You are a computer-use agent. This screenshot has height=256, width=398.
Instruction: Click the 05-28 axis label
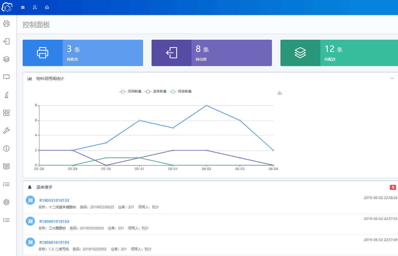tap(39, 169)
